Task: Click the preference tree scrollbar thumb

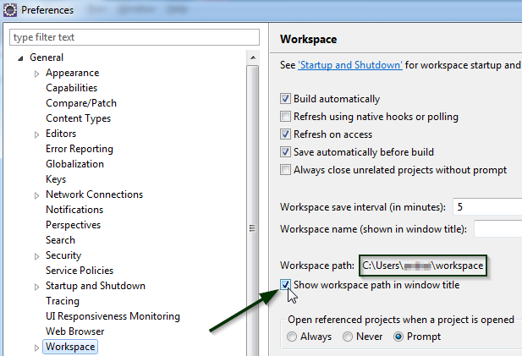Action: [x=253, y=211]
